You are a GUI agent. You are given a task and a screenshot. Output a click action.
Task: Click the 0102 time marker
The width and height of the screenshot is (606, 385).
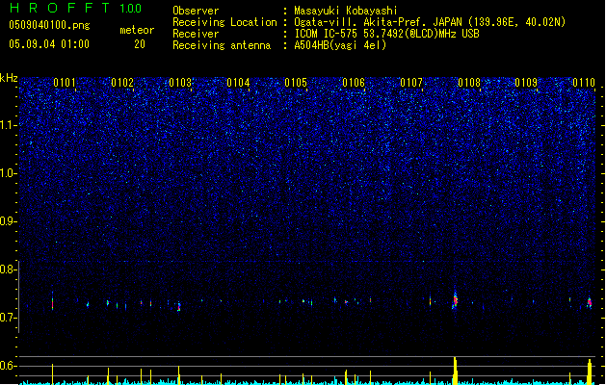pyautogui.click(x=122, y=83)
